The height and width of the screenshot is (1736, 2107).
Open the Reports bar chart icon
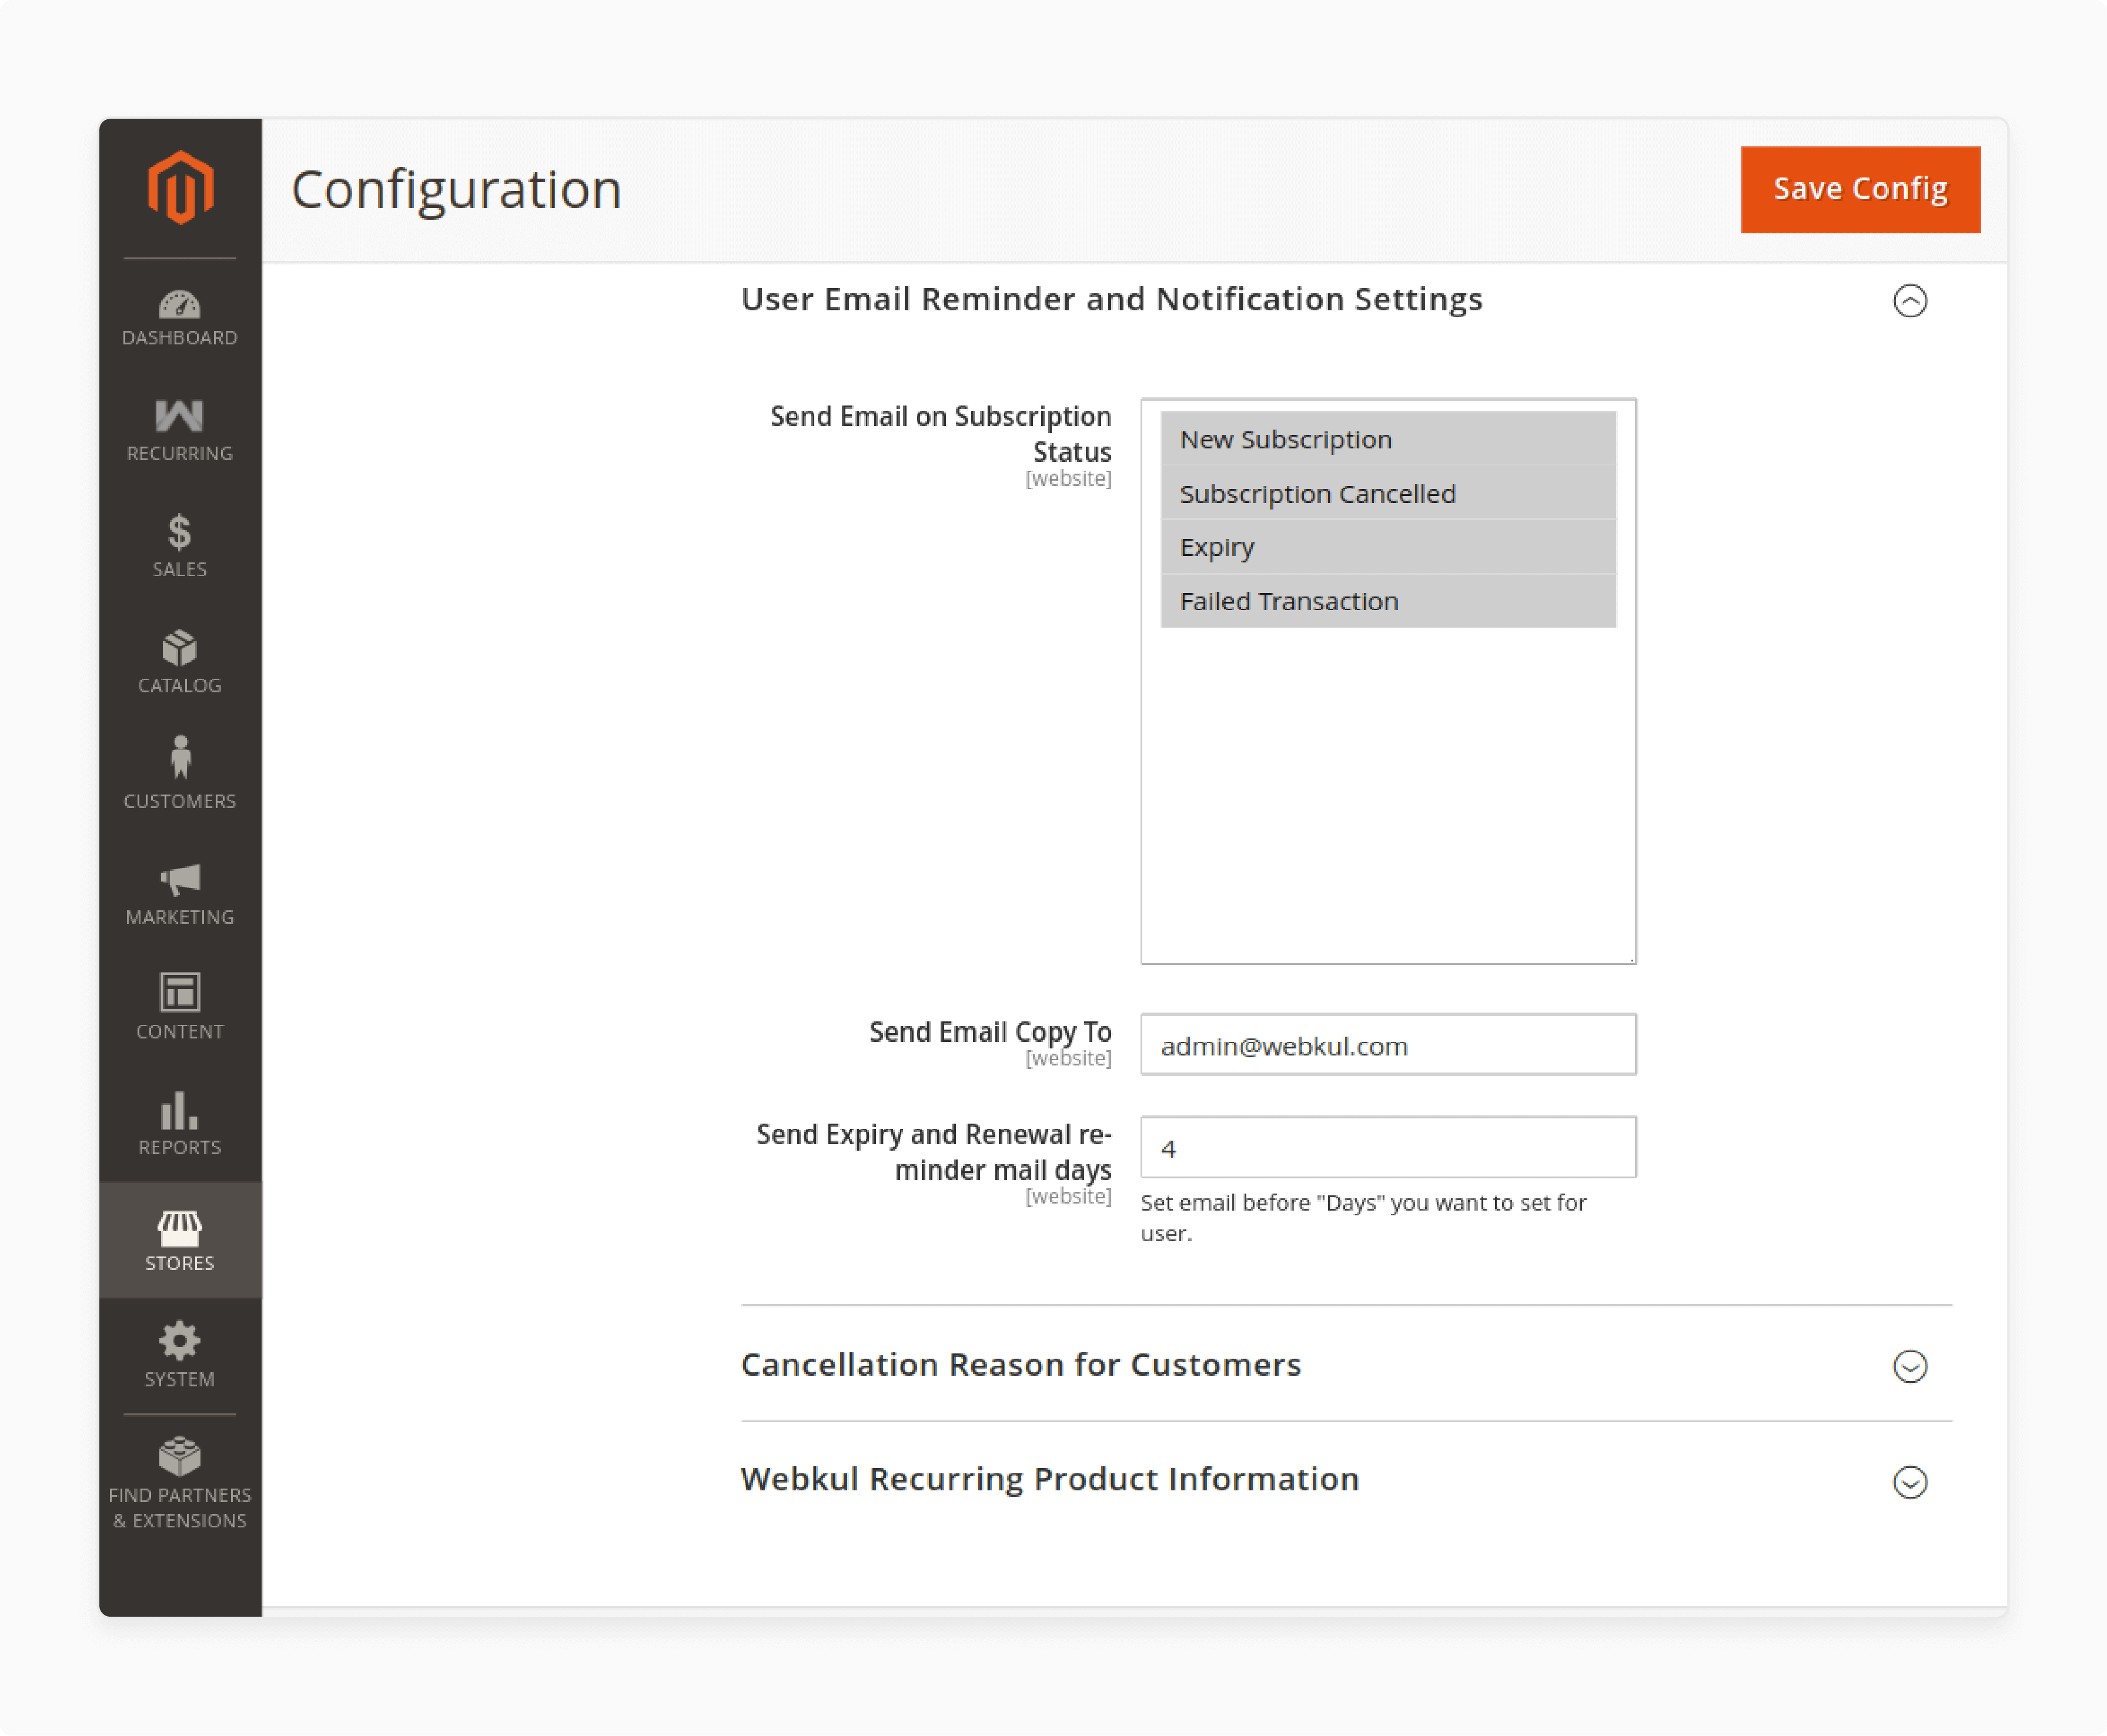pyautogui.click(x=180, y=1110)
